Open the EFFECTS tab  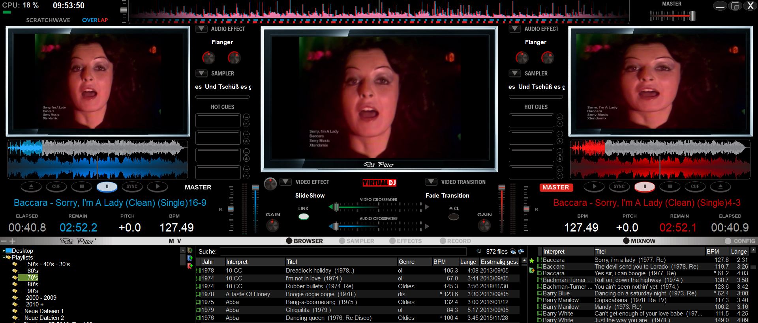405,241
